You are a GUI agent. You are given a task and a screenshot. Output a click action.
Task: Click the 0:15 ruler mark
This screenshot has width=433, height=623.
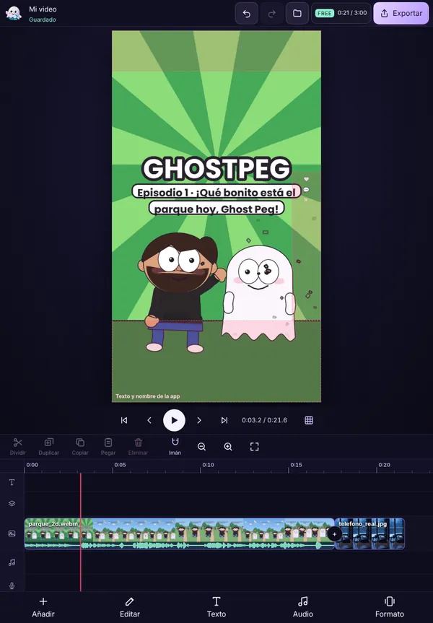[x=296, y=465]
